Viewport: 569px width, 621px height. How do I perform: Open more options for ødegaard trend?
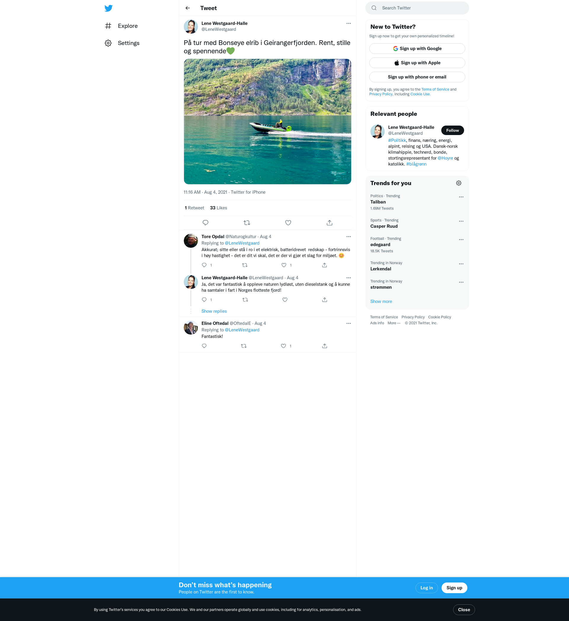(461, 240)
